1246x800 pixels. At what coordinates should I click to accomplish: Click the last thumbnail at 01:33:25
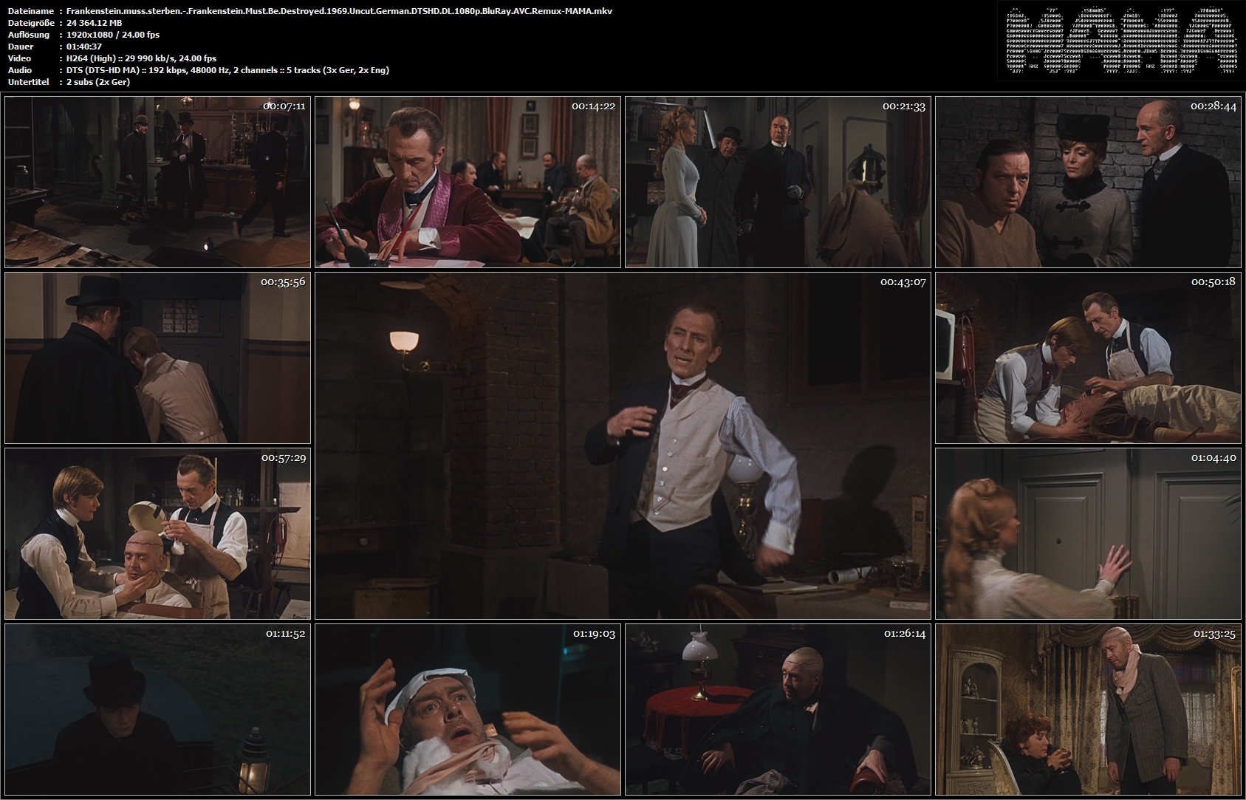1089,709
